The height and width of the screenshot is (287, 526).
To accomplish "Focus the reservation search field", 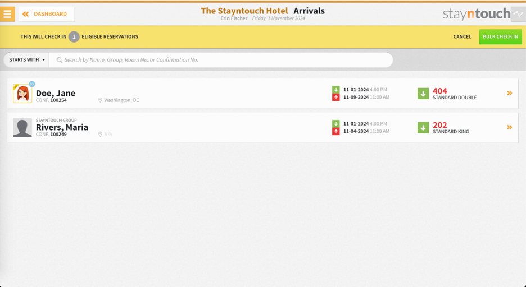I will (221, 59).
